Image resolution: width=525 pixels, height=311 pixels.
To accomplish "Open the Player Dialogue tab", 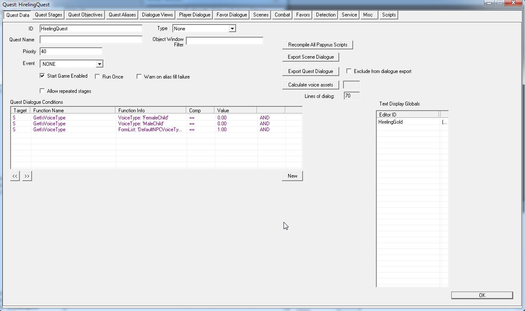I will 195,15.
